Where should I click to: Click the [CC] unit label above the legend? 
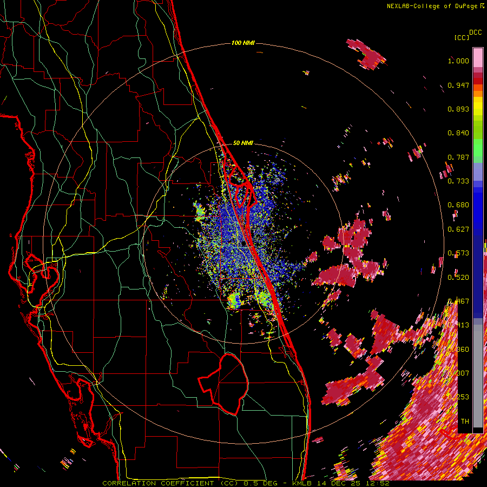click(x=462, y=38)
